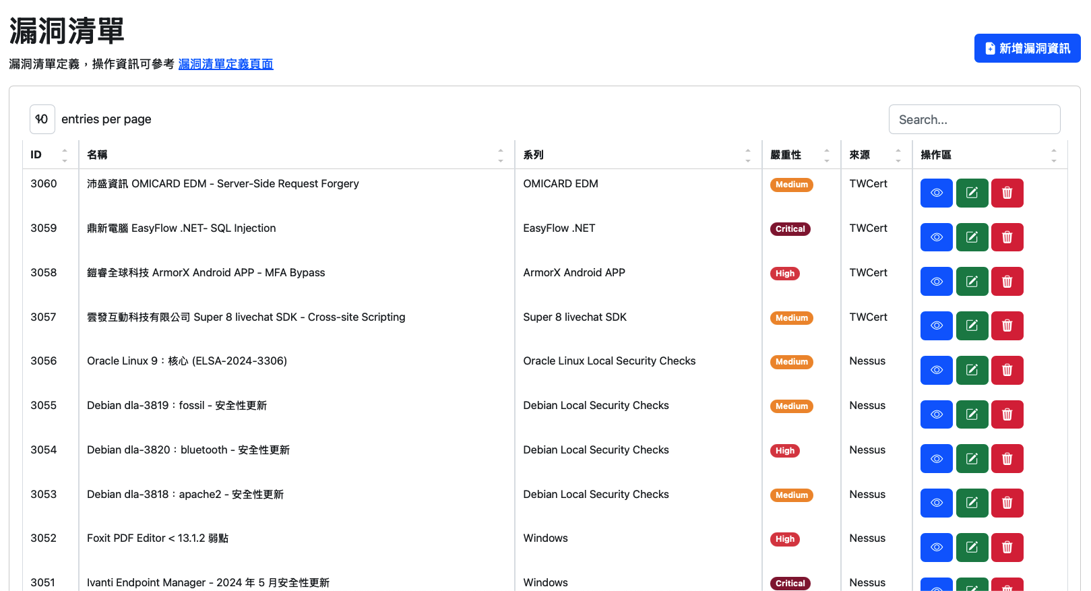Viewport: 1091px width, 591px height.
Task: Delete vulnerability 3058 row
Action: (1007, 282)
